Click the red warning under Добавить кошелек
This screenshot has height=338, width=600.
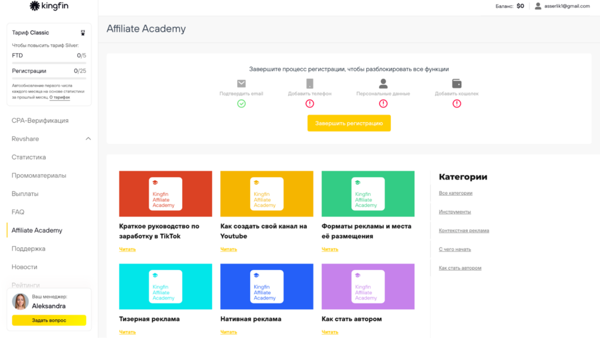[456, 104]
